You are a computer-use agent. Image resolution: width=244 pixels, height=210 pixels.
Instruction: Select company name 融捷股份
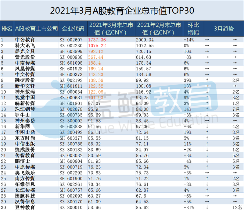pyautogui.click(x=25, y=80)
